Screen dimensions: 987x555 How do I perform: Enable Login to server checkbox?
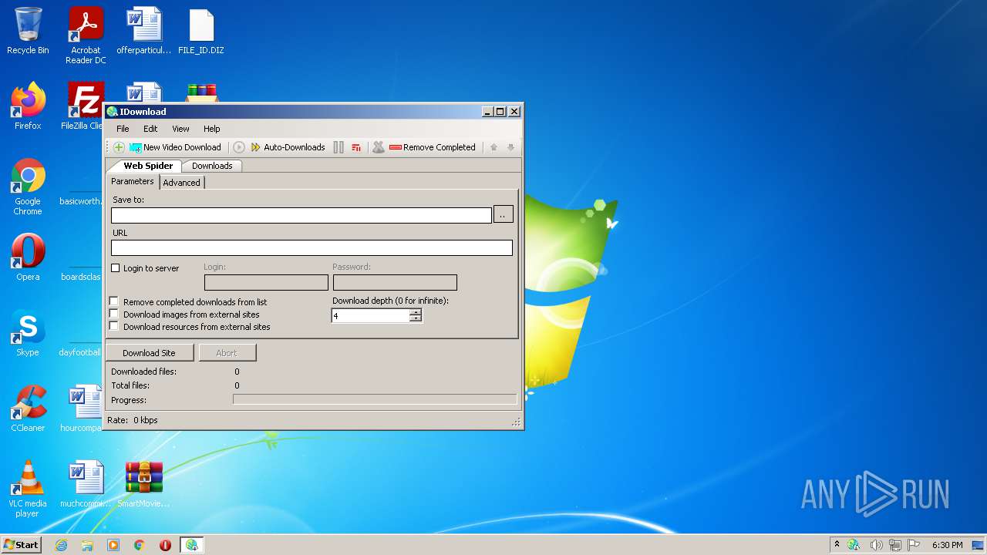coord(116,268)
